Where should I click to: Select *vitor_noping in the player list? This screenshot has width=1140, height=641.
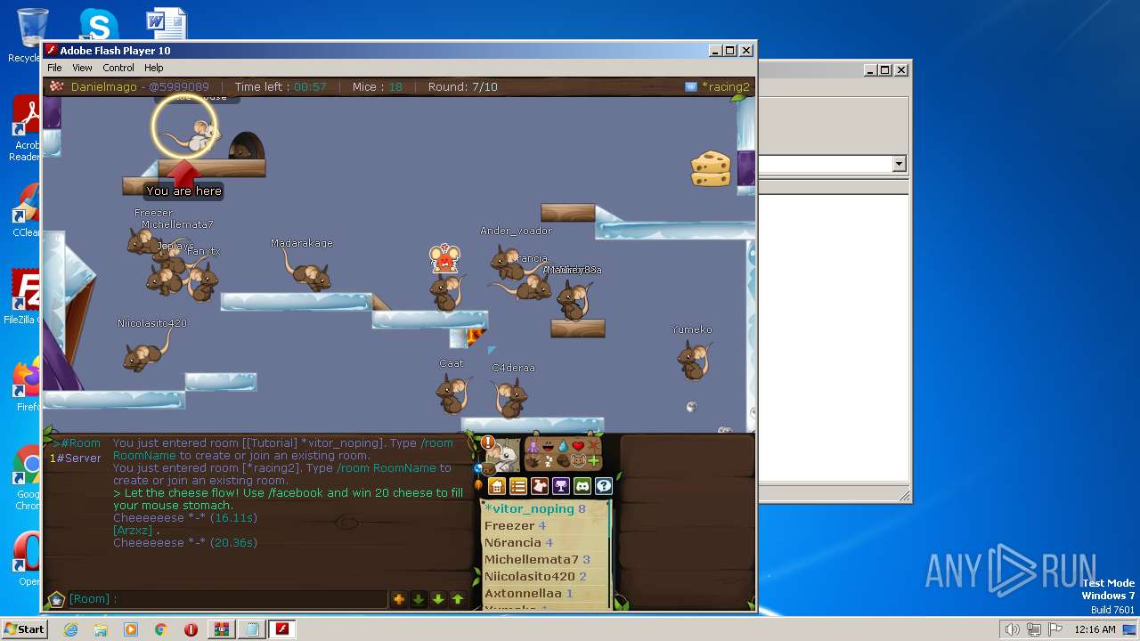[x=535, y=508]
